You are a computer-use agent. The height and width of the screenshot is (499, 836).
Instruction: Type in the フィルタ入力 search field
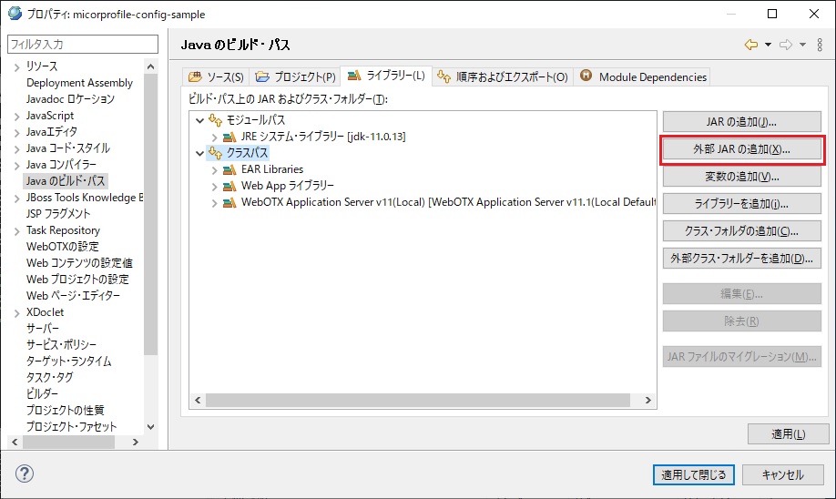pyautogui.click(x=81, y=44)
